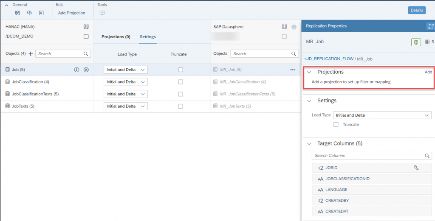Toggle Truncate checkbox for Job row
Image resolution: width=435 pixels, height=221 pixels.
pyautogui.click(x=181, y=70)
